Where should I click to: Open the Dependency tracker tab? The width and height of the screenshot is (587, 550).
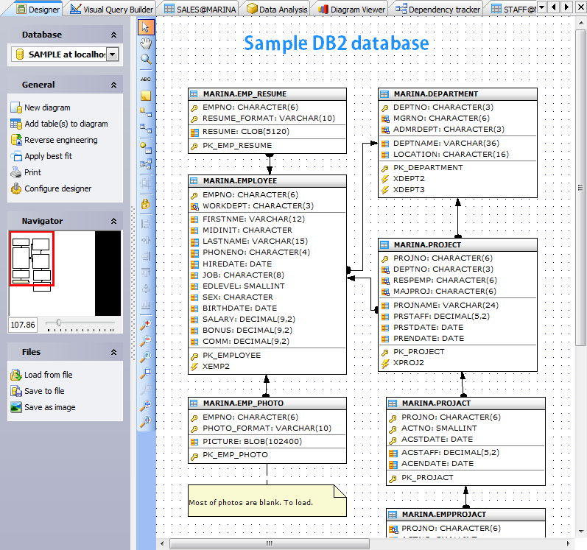438,10
